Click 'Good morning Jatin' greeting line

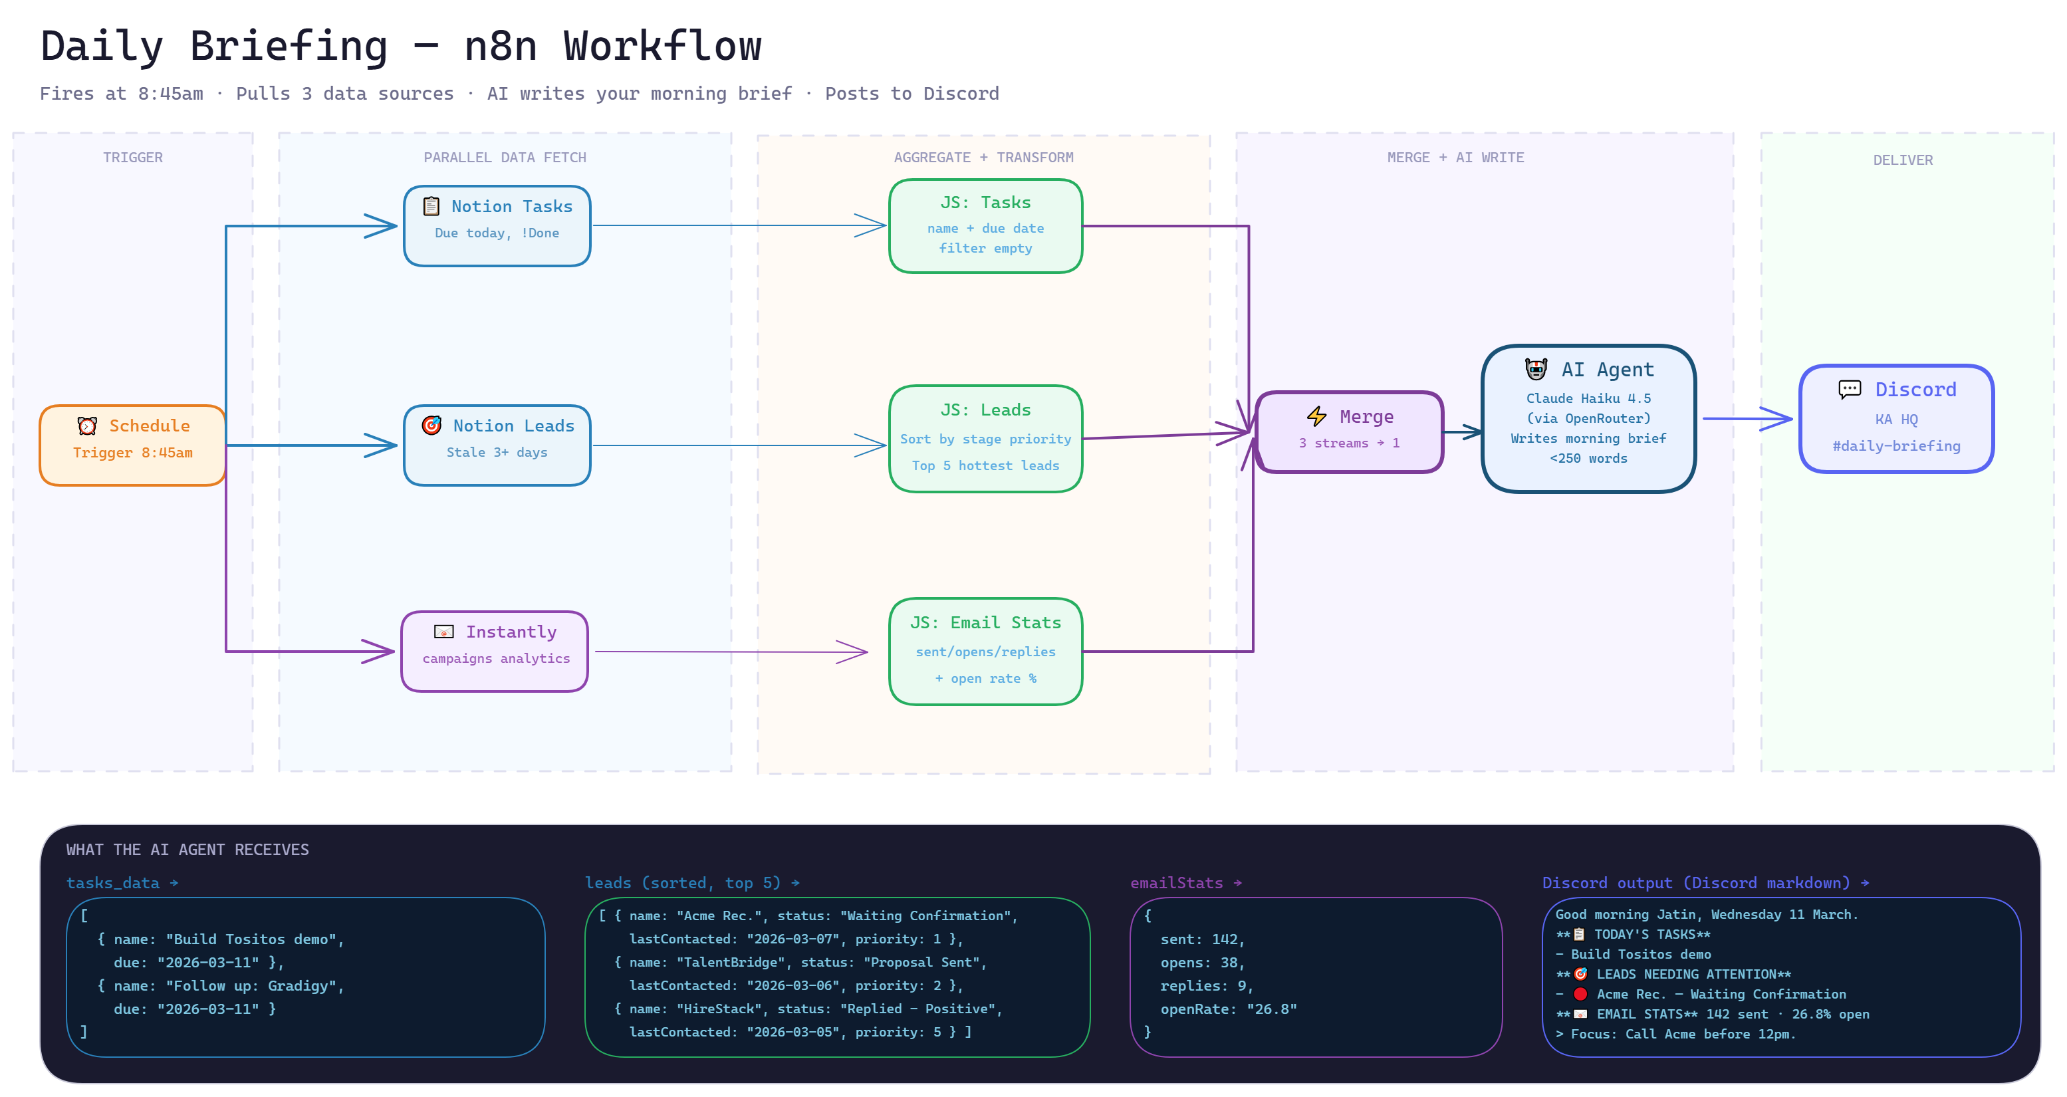point(1706,914)
